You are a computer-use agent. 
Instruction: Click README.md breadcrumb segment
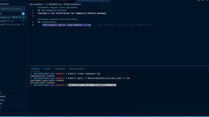click(55, 4)
